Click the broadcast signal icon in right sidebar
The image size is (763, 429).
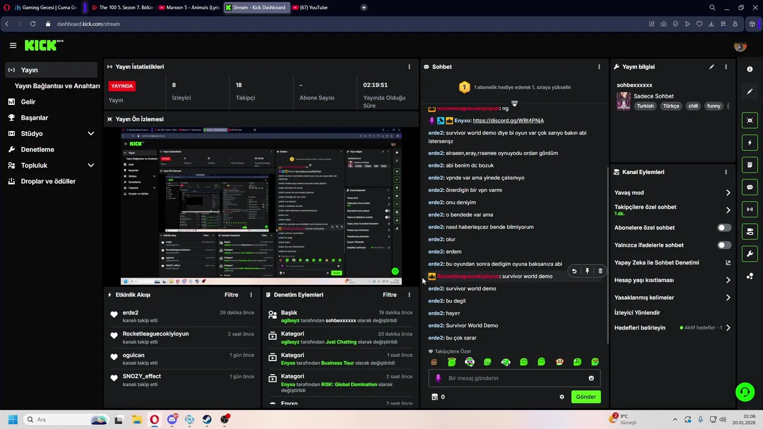click(750, 209)
